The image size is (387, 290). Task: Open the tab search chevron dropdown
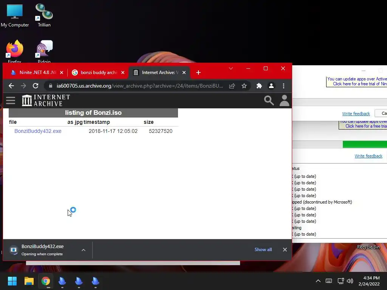[231, 68]
